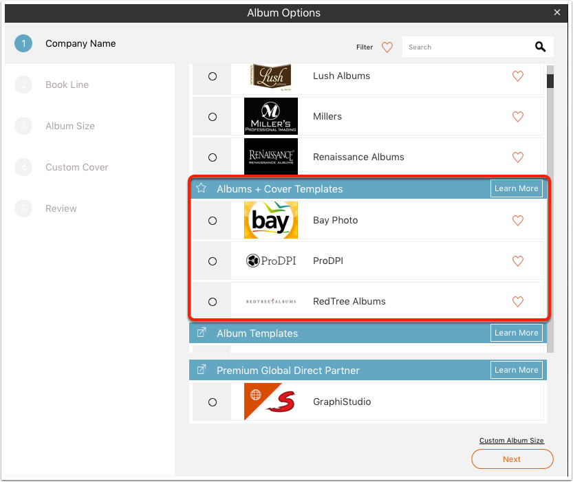Viewport: 573px width, 482px height.
Task: Click the ProDPI logo
Action: click(x=271, y=261)
